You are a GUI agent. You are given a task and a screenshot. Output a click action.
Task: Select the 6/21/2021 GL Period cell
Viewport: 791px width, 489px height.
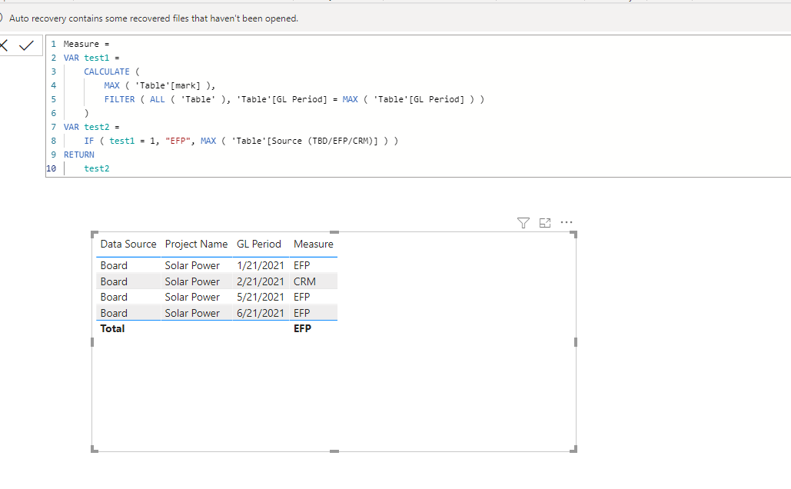coord(261,314)
